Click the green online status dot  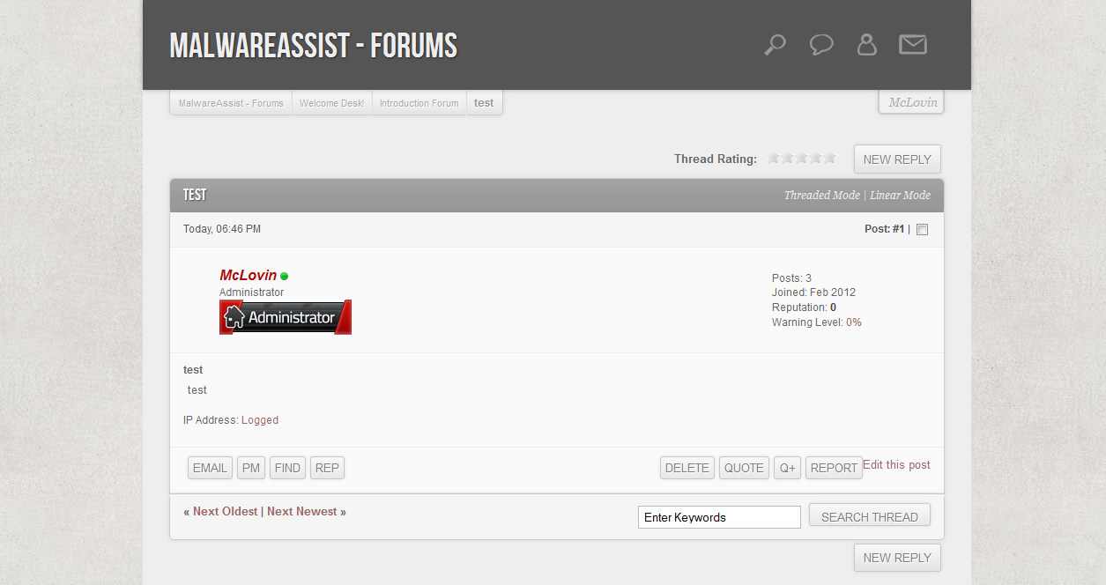(285, 277)
